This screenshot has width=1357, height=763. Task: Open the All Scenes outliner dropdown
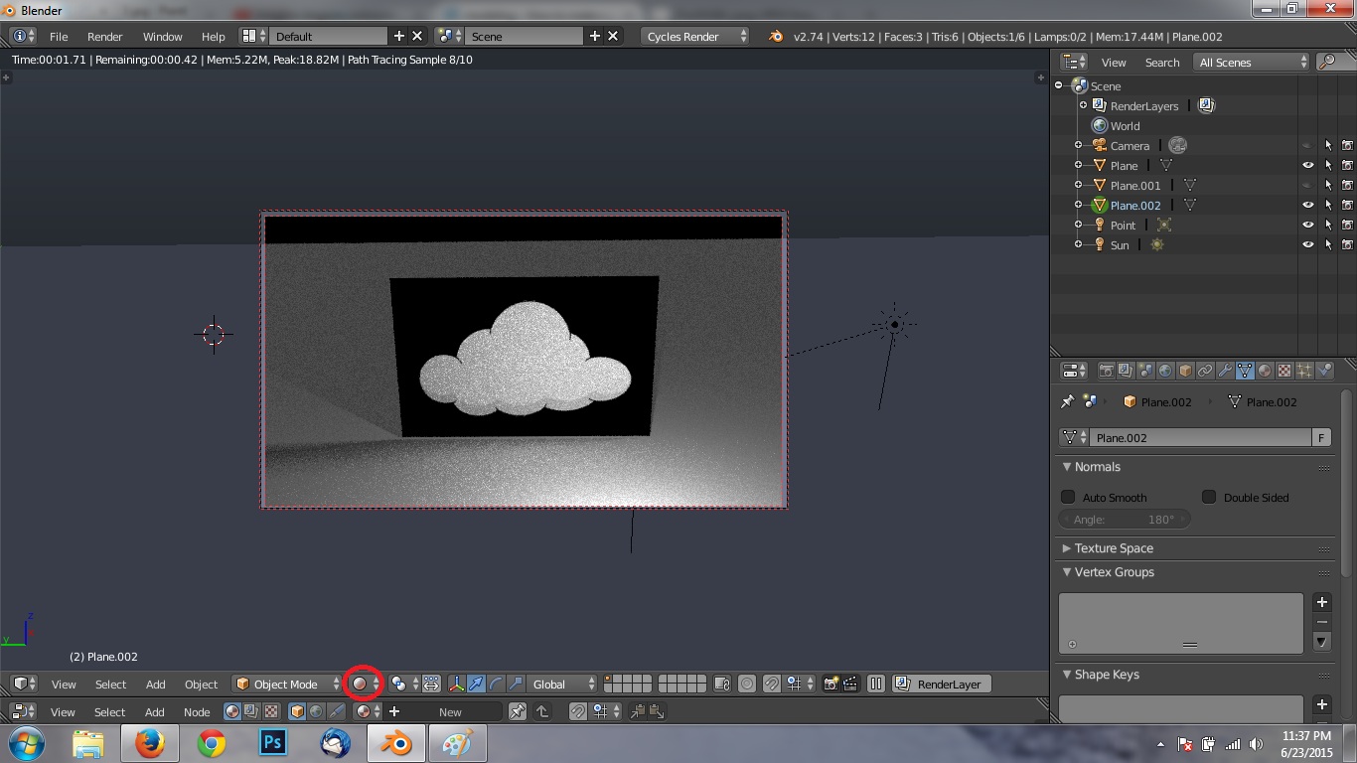click(1253, 62)
